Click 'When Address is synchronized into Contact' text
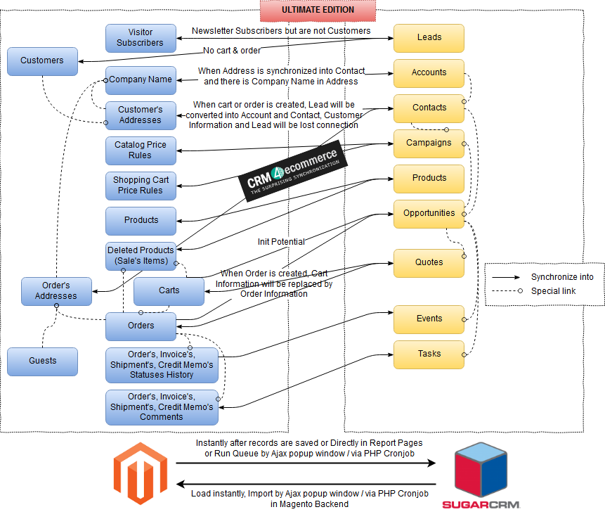Image resolution: width=605 pixels, height=519 pixels. (x=281, y=76)
